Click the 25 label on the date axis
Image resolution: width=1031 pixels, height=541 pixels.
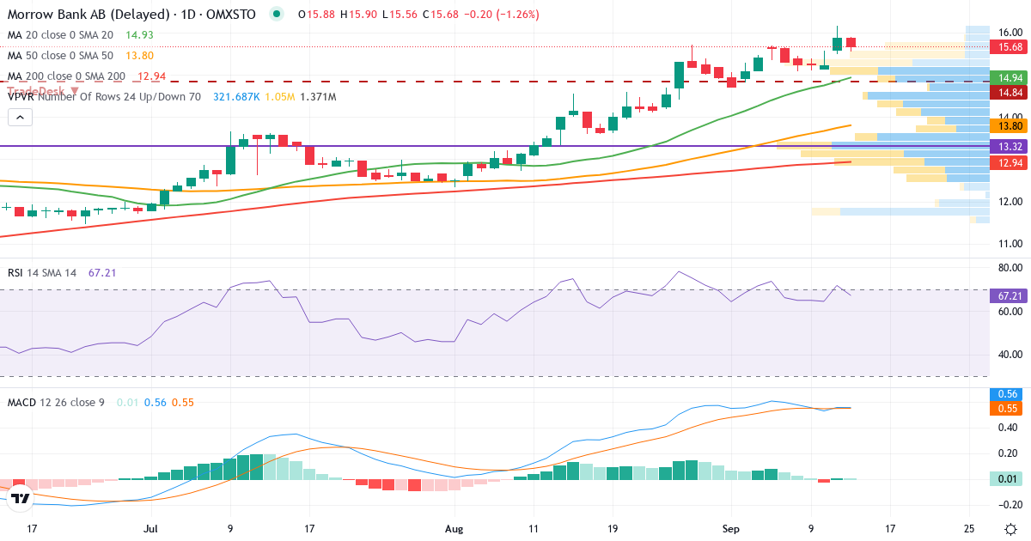coord(968,529)
